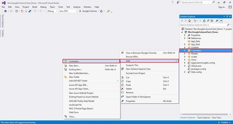Select the packages.config file
The width and height of the screenshot is (233, 124).
[198, 69]
